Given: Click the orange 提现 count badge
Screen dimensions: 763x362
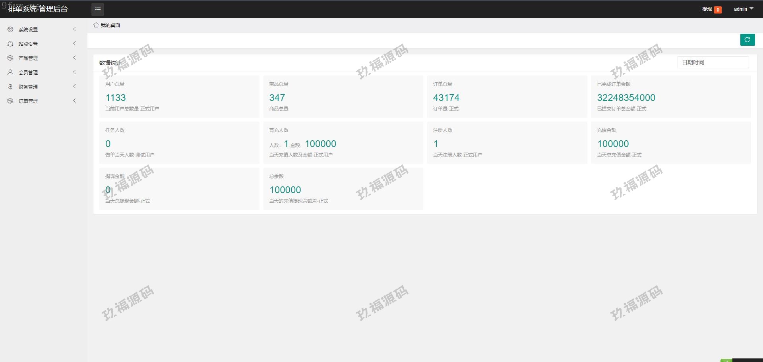Looking at the screenshot, I should coord(718,10).
